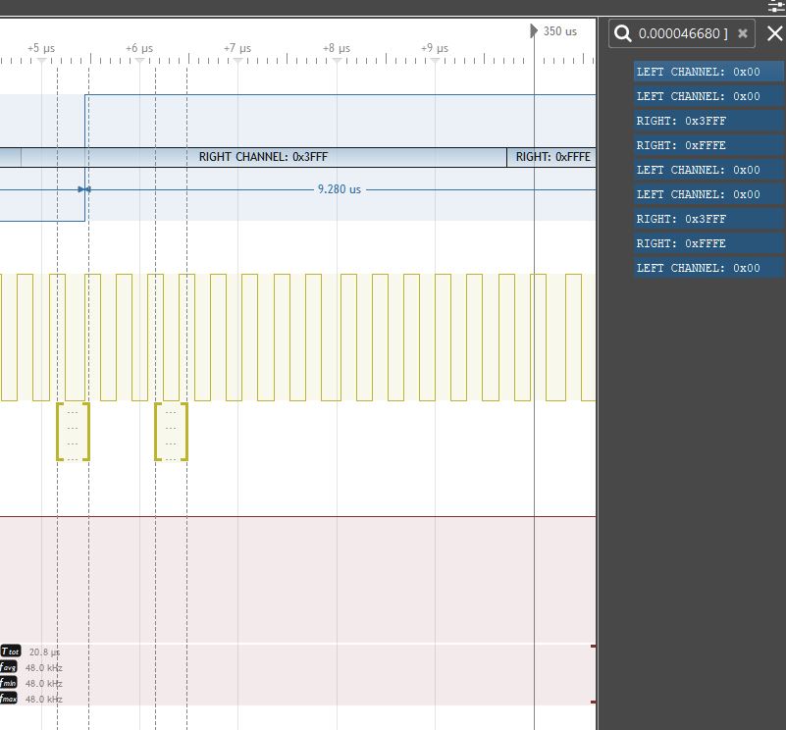Select the first LEFT CHANNEL: 0x00 result
This screenshot has width=786, height=730.
707,72
